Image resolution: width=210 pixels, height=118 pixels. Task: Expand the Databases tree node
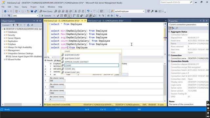pos(5,32)
